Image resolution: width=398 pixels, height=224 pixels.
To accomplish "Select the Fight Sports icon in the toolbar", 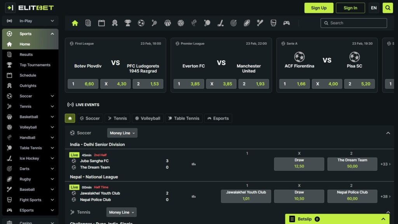I will click(x=273, y=23).
